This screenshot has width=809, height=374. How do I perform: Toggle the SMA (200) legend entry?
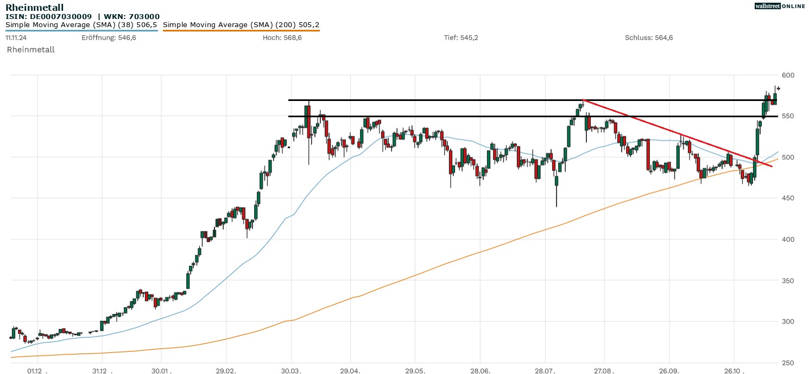(x=241, y=24)
